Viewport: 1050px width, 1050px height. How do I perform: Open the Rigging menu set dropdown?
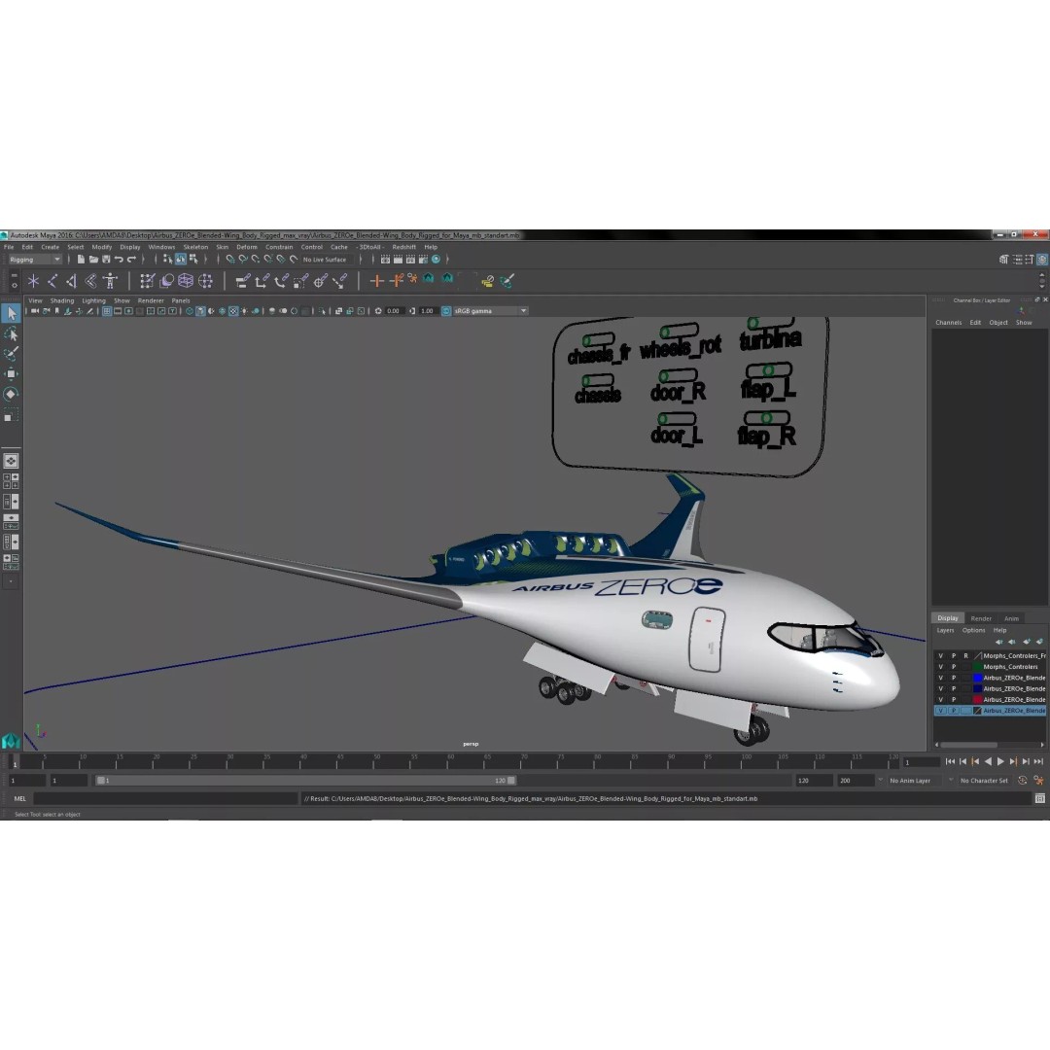coord(34,260)
